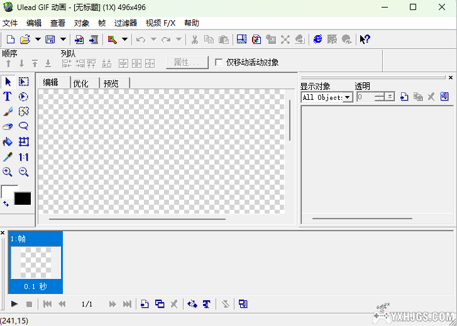Select the ellipse selection tool
Image resolution: width=457 pixels, height=326 pixels.
23,97
